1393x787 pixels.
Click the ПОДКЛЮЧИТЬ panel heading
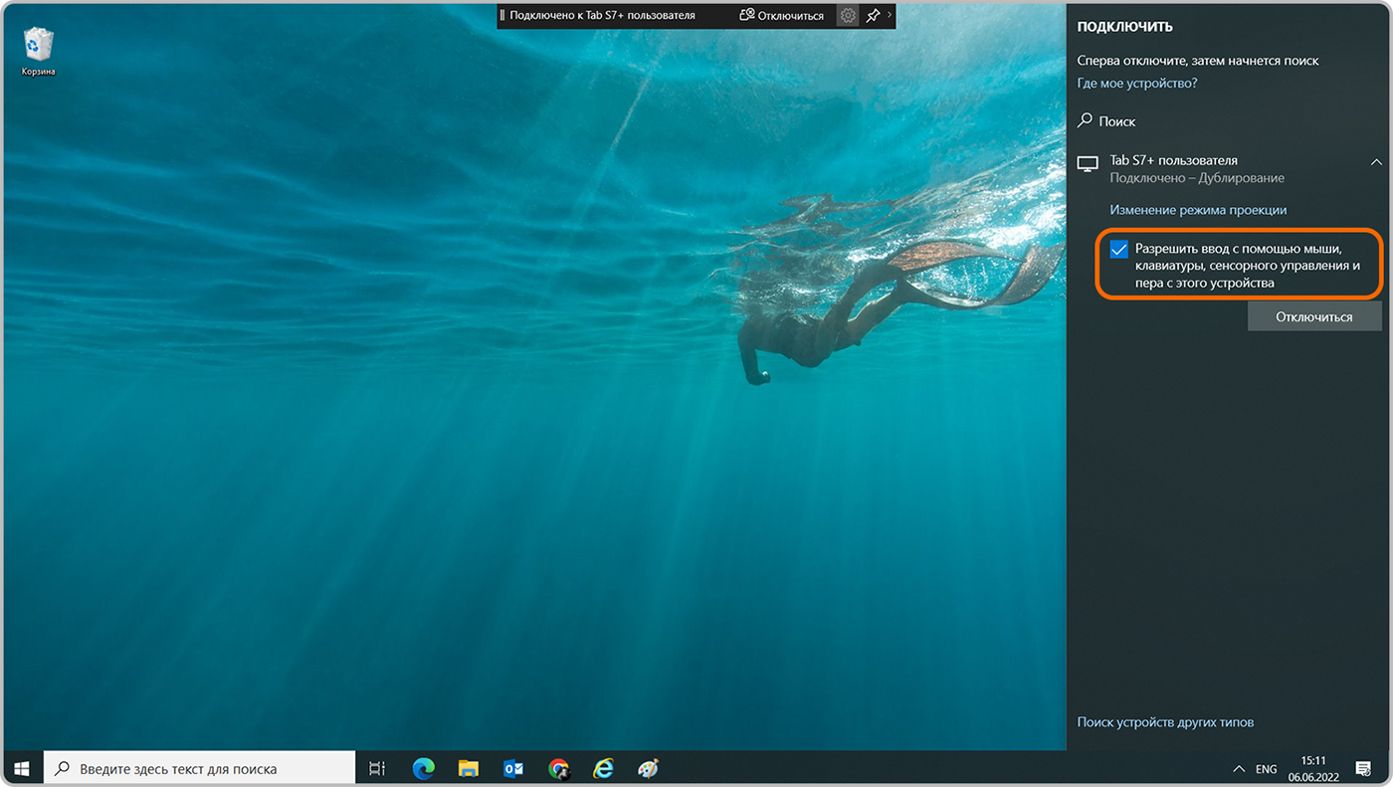coord(1125,27)
